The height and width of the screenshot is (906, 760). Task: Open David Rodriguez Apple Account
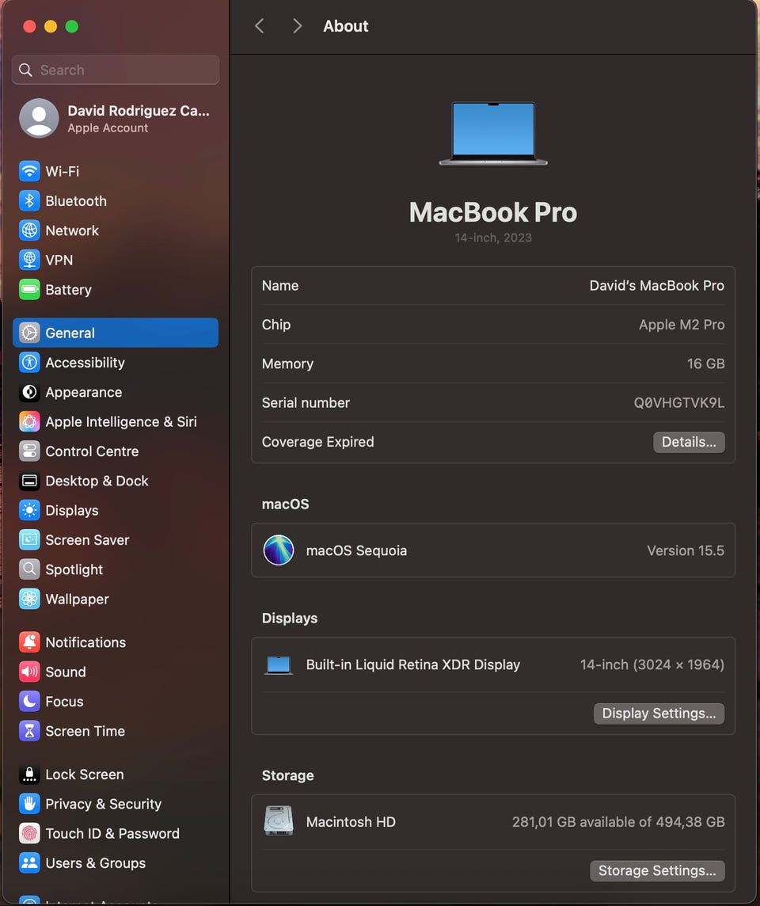[116, 119]
